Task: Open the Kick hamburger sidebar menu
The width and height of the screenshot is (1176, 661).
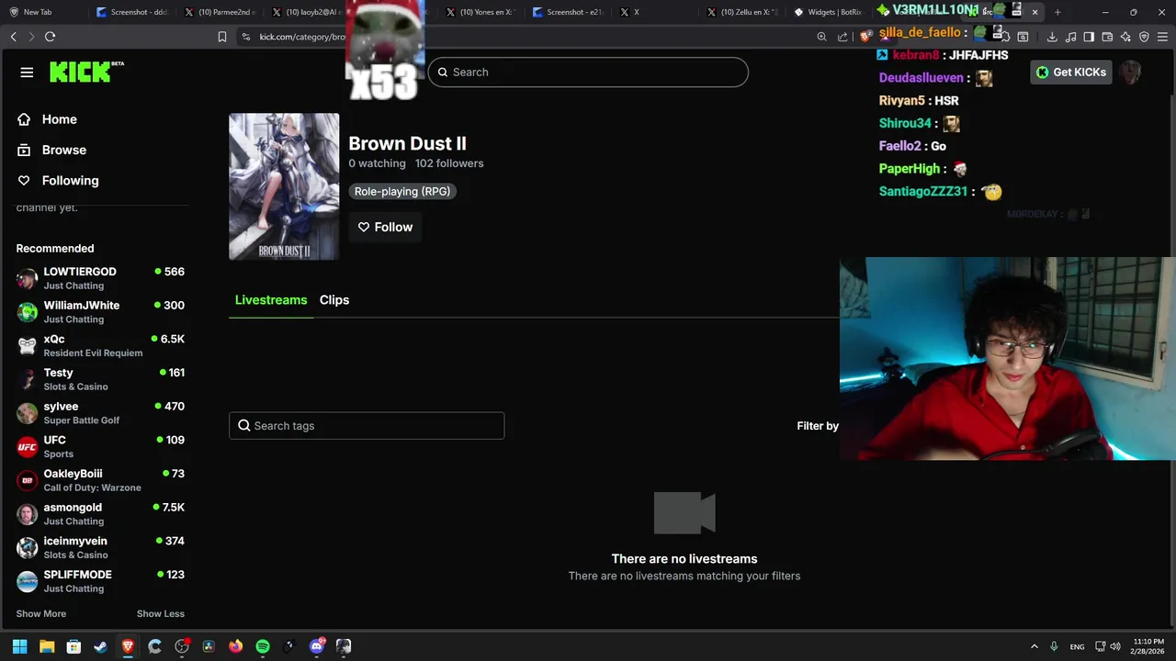Action: point(27,73)
